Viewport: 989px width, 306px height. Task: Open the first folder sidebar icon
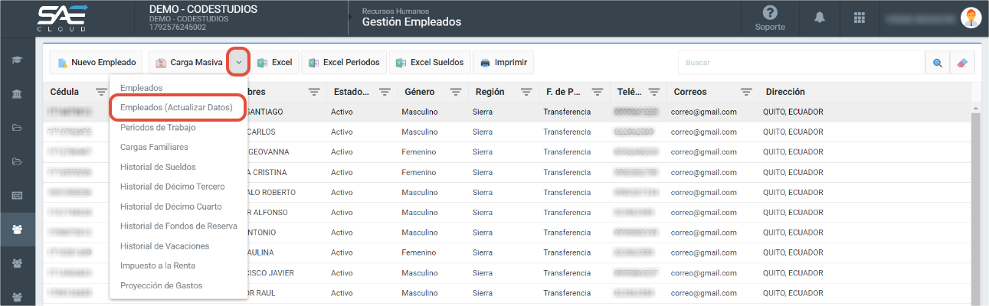(17, 128)
